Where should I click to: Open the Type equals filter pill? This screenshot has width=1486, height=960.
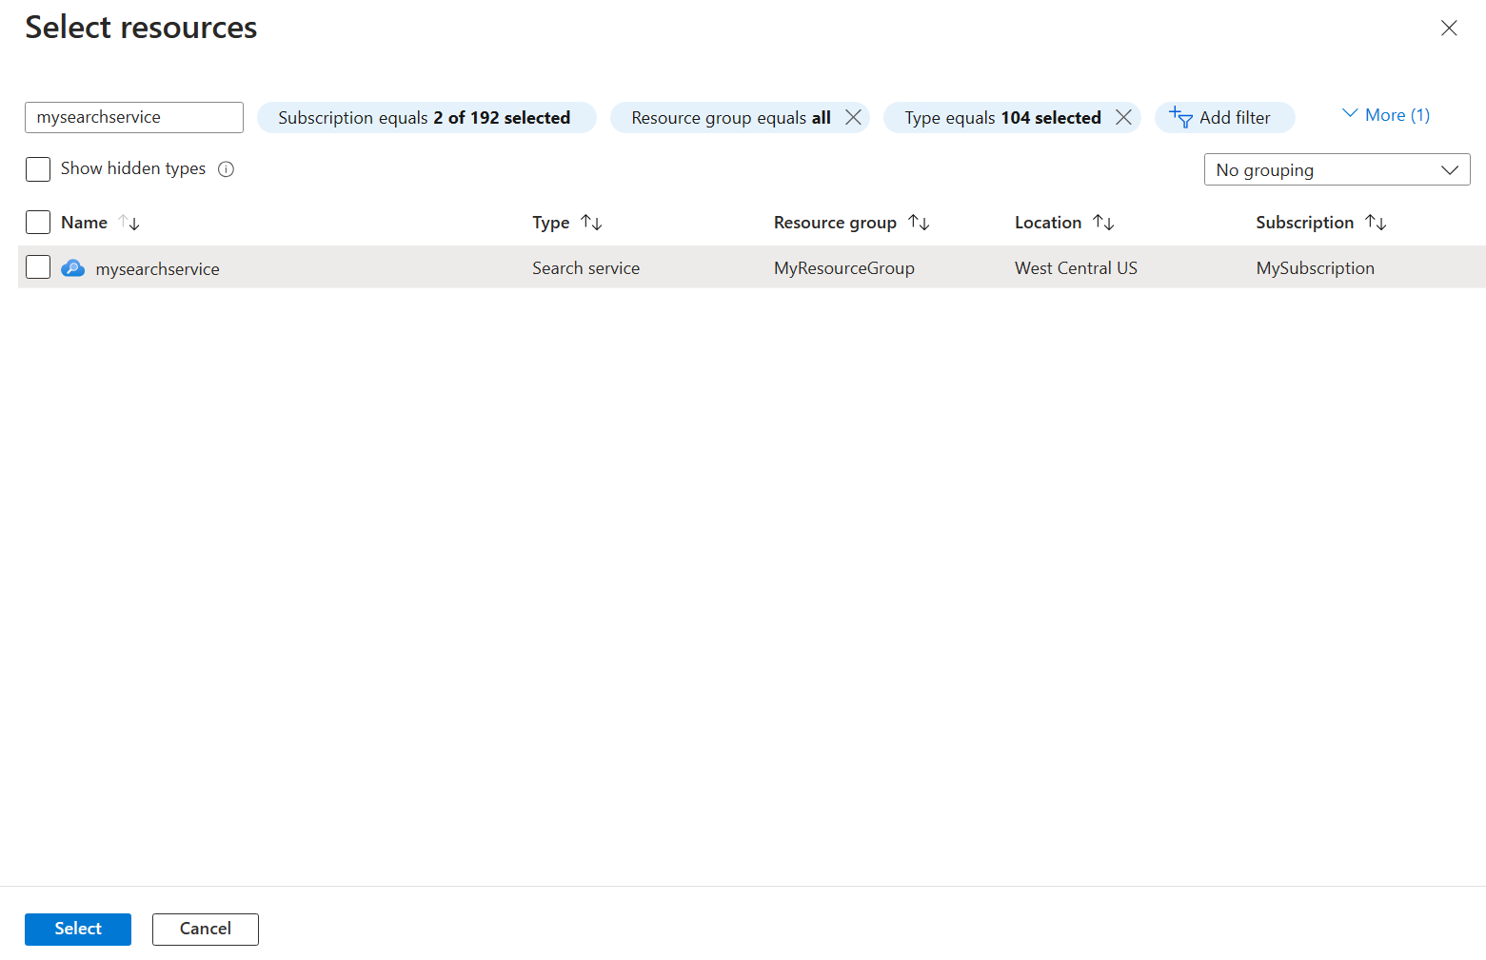[x=1000, y=117]
